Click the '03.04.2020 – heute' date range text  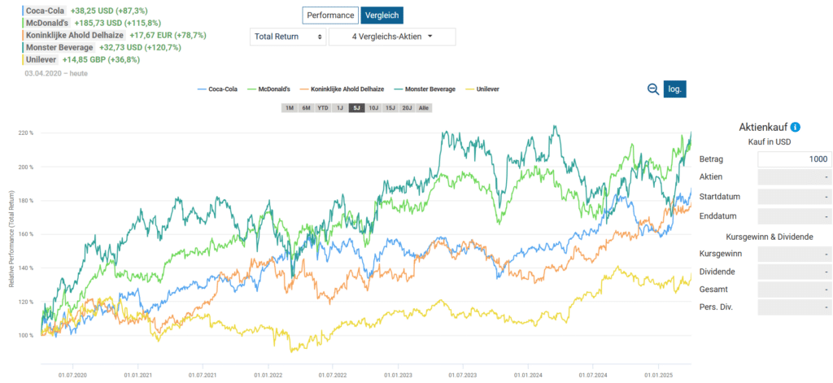point(56,73)
